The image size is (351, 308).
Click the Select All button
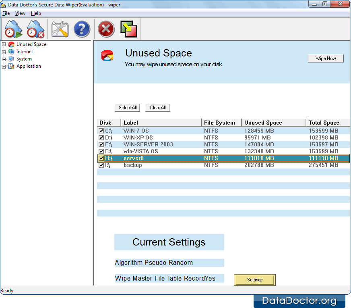coord(128,108)
